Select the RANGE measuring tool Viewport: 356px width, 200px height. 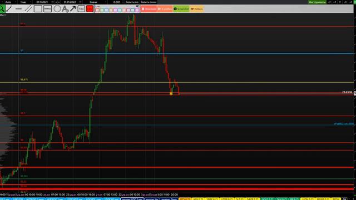[x=47, y=9]
